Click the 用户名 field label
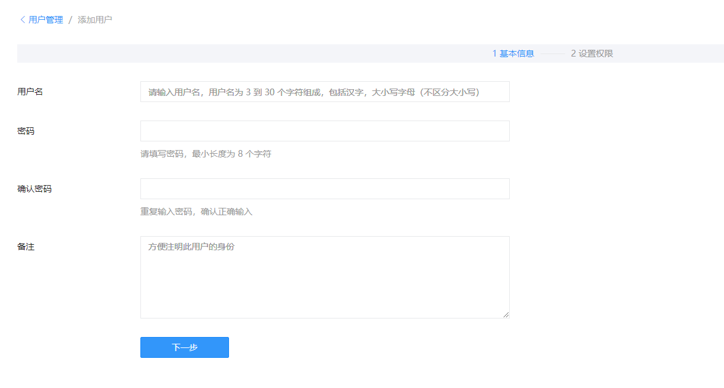Screen dimensions: 724x388 30,92
